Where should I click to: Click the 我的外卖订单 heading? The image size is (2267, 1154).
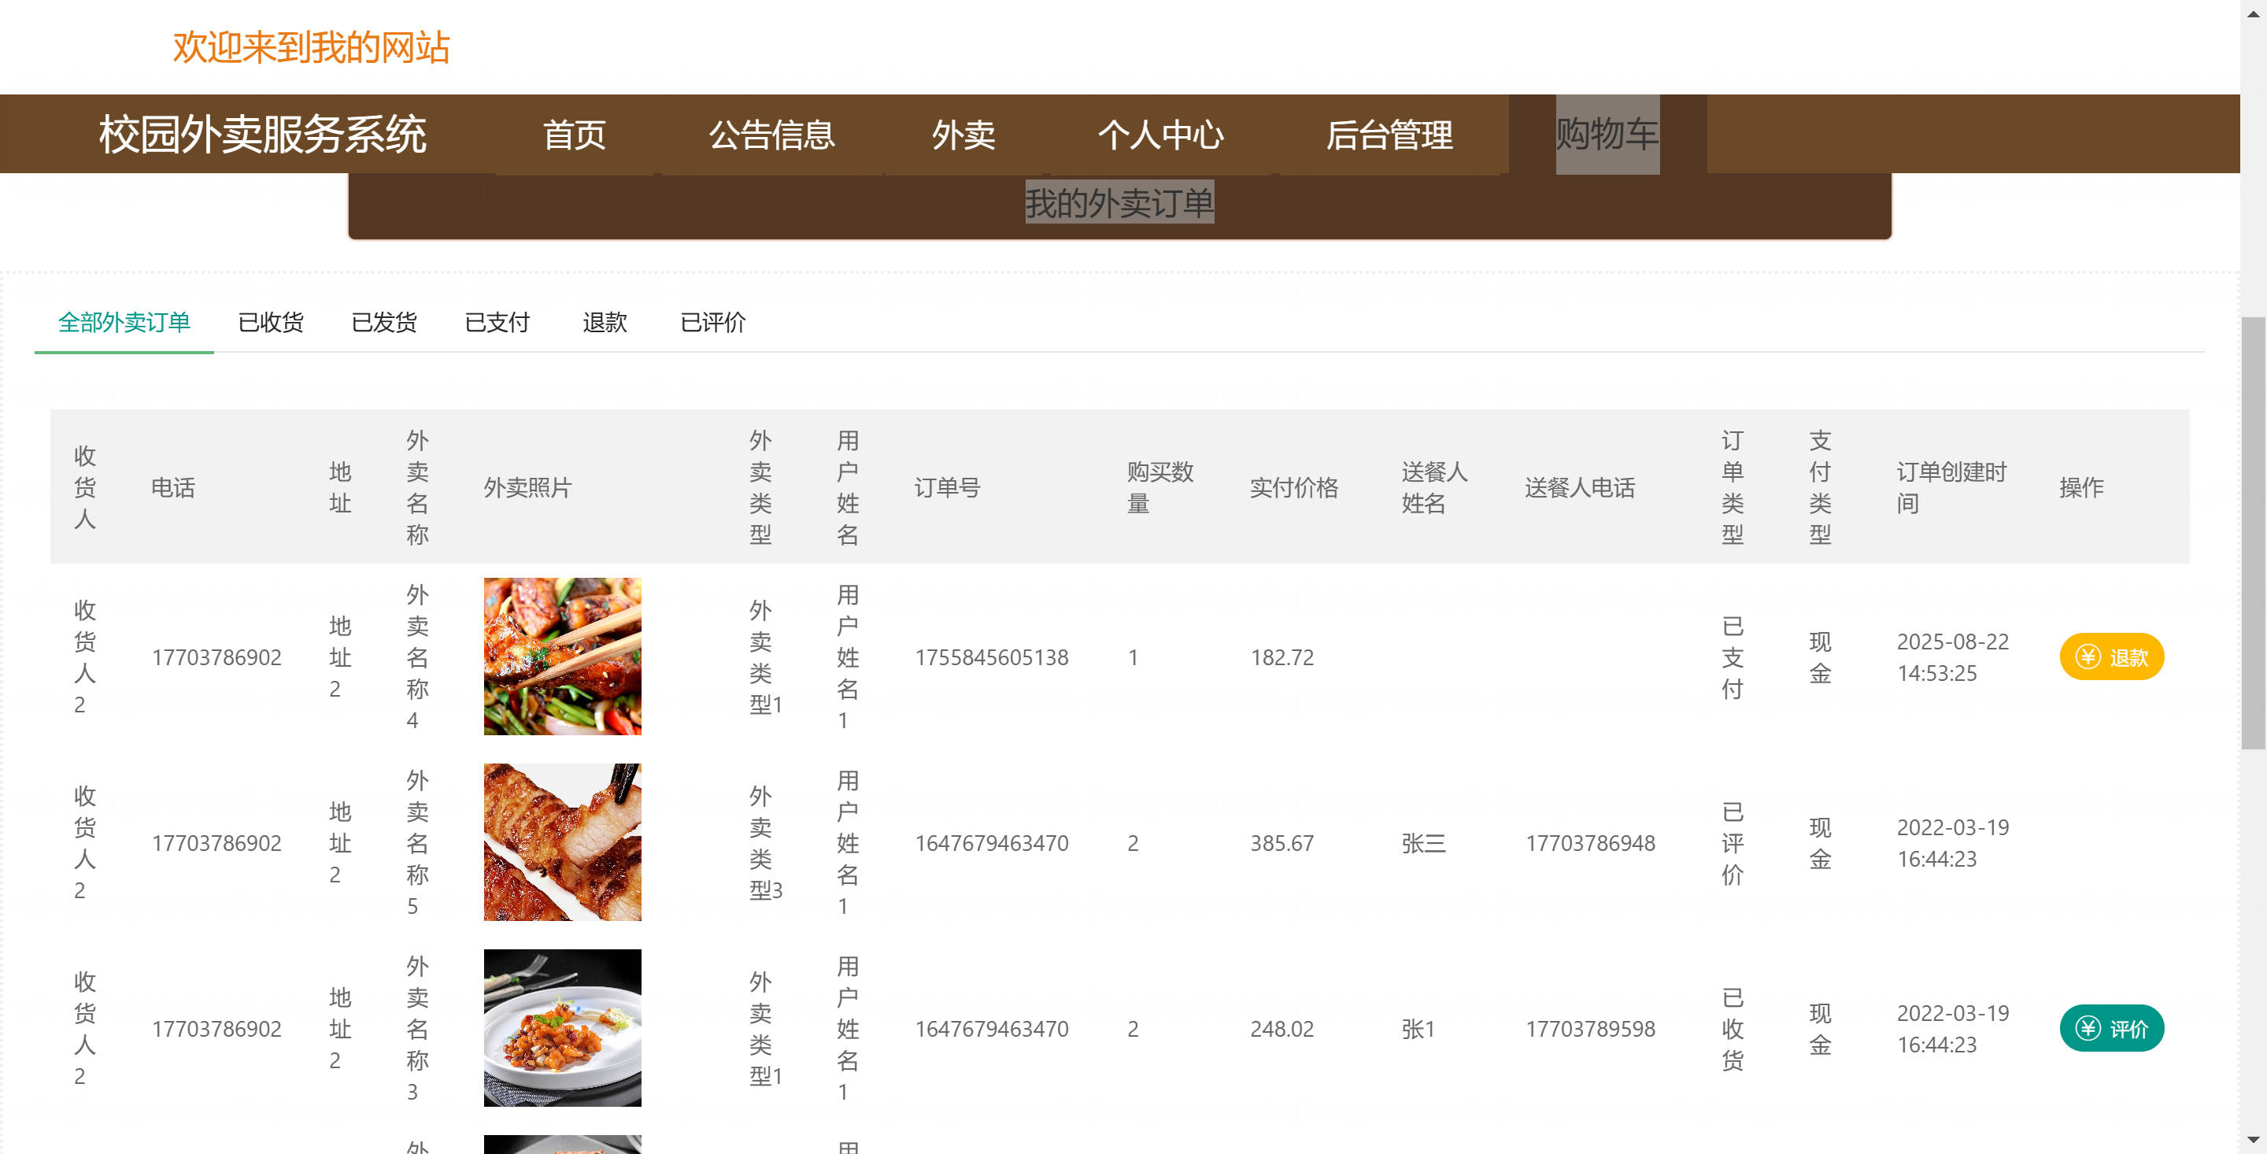point(1119,202)
